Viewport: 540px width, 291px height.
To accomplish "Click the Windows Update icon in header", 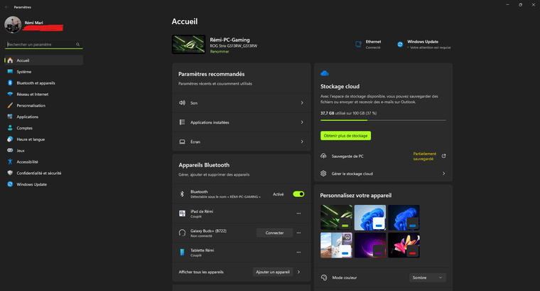I will tap(401, 44).
